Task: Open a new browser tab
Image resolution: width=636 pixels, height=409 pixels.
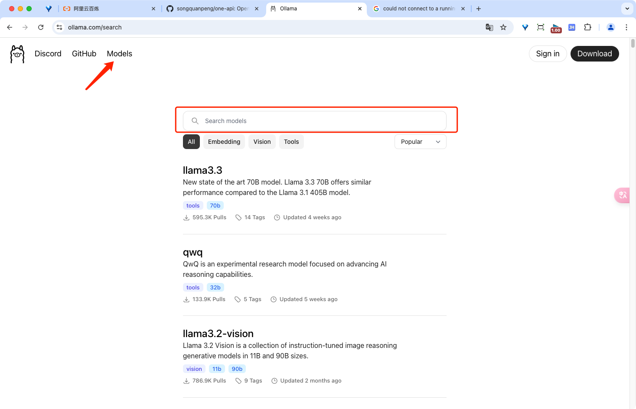Action: coord(479,9)
